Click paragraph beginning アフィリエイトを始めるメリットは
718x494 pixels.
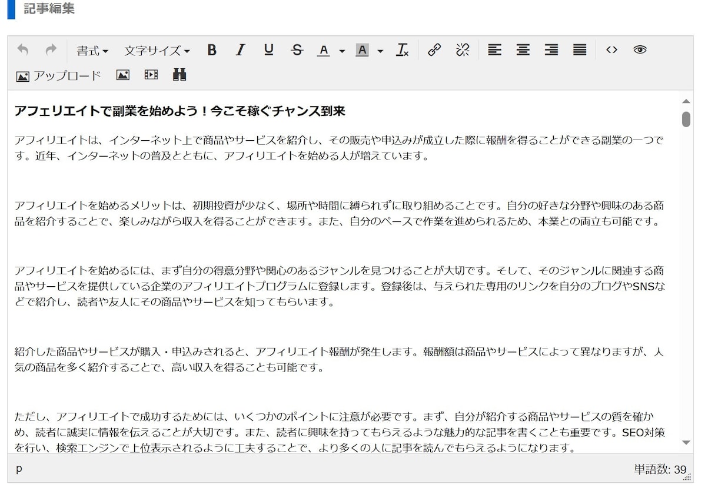pyautogui.click(x=340, y=214)
